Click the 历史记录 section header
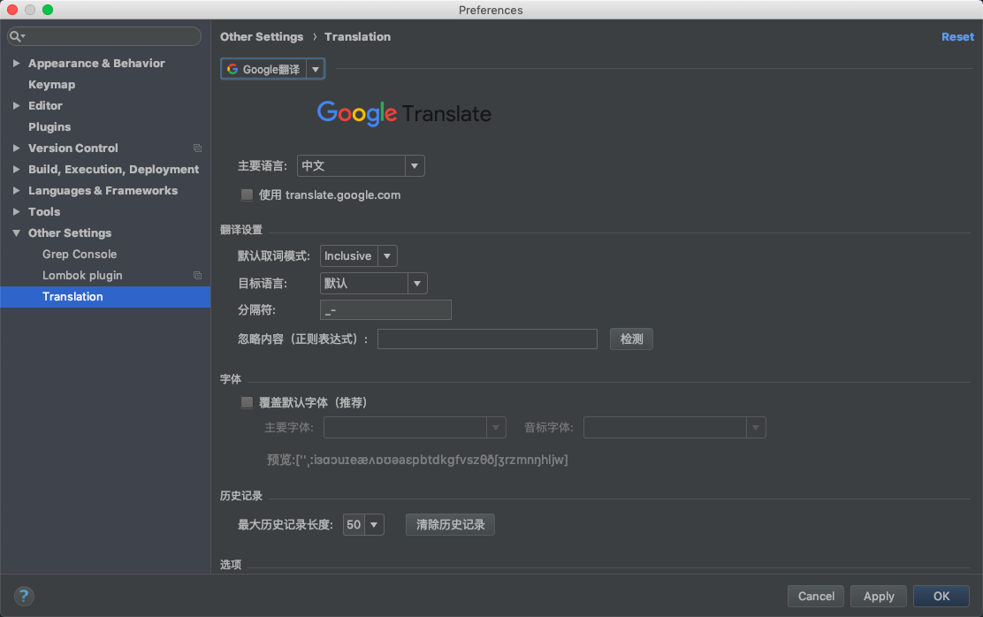This screenshot has width=983, height=617. pos(241,496)
